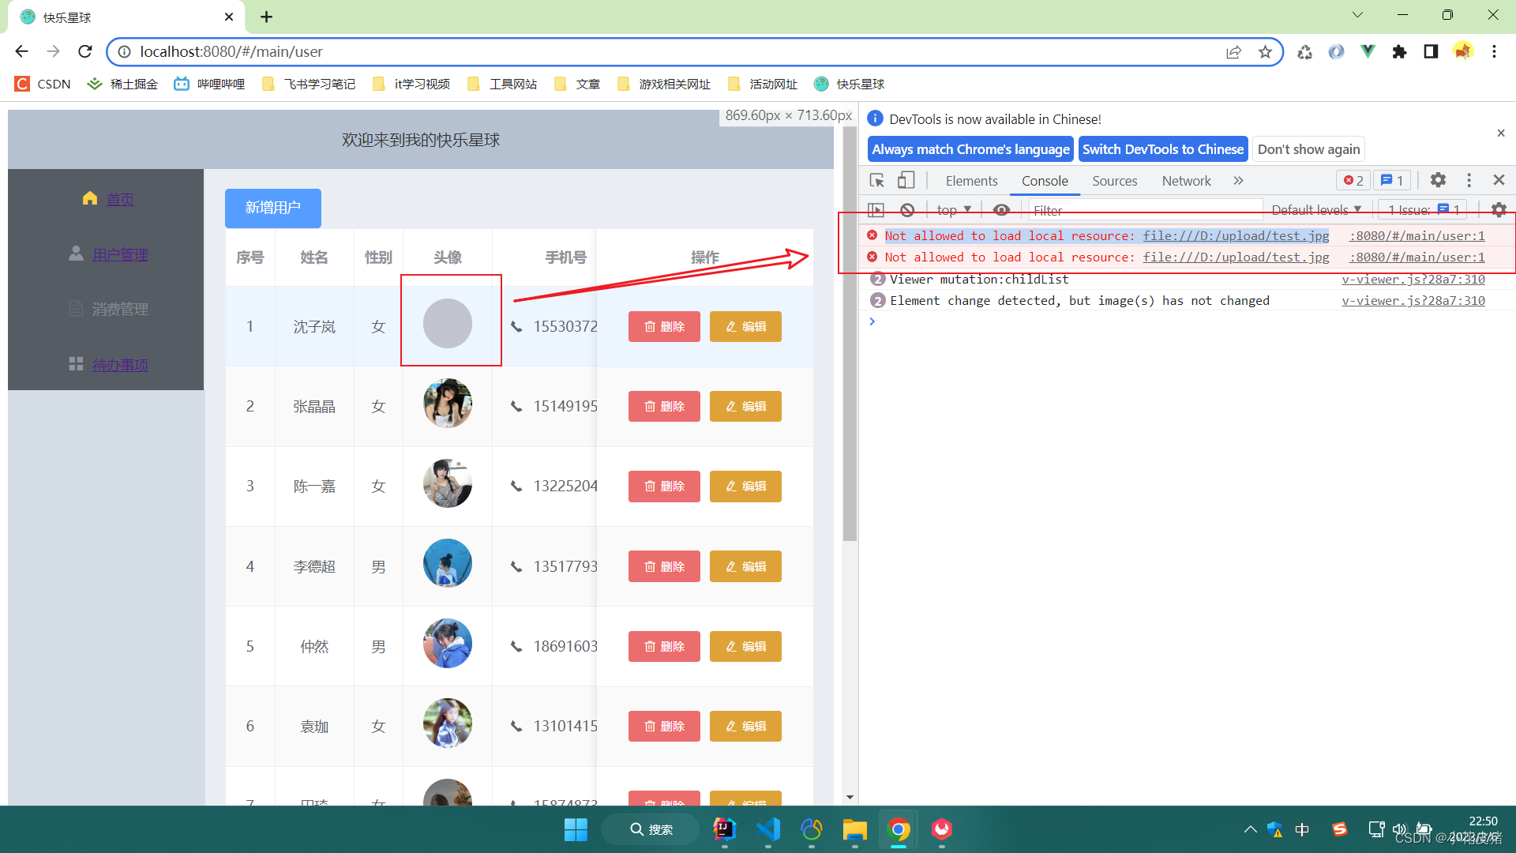Click 编辑 button for 沈子岚 row

click(745, 326)
